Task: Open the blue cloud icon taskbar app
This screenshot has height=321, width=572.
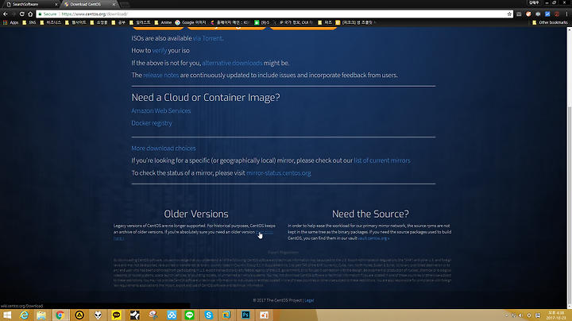Action: point(172,315)
